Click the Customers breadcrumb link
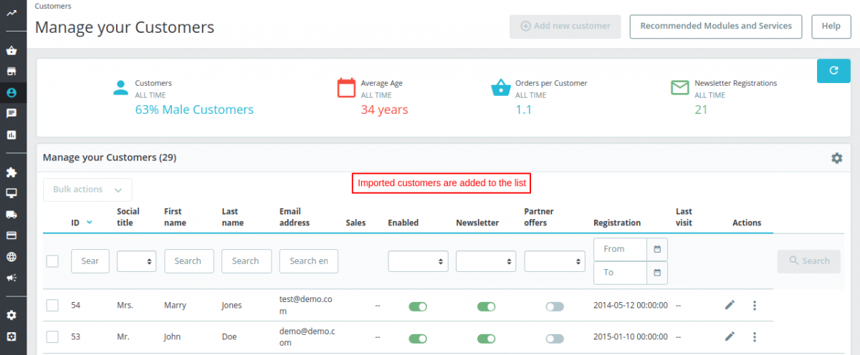This screenshot has height=355, width=860. click(53, 6)
